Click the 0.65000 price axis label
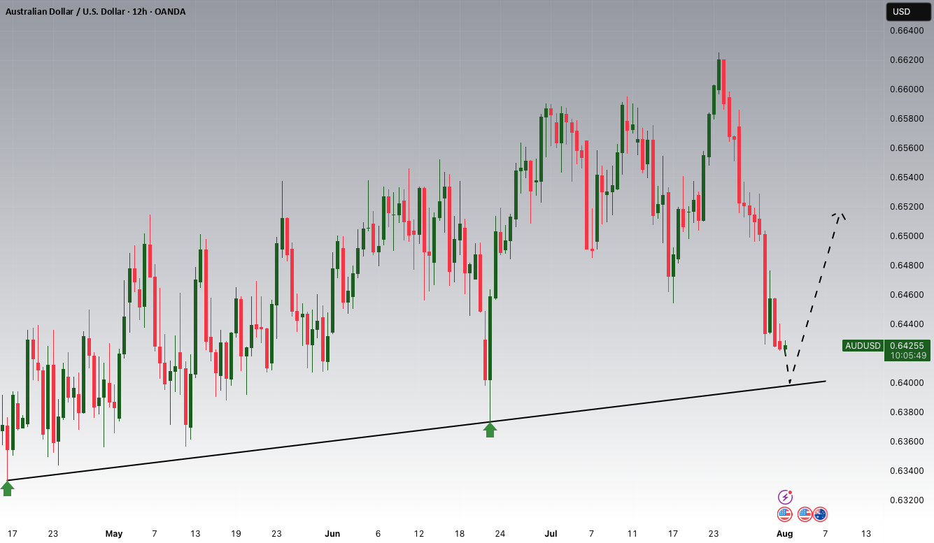This screenshot has height=543, width=934. point(907,236)
